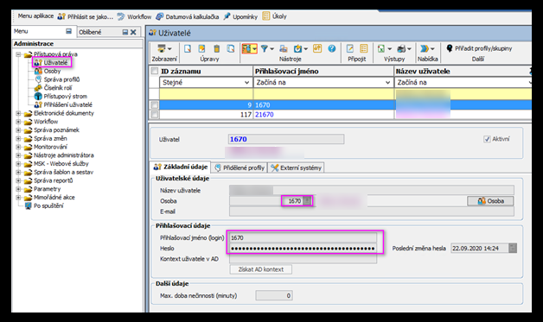The width and height of the screenshot is (543, 322).
Task: Open the printer dropdown arrow
Action: pos(409,49)
